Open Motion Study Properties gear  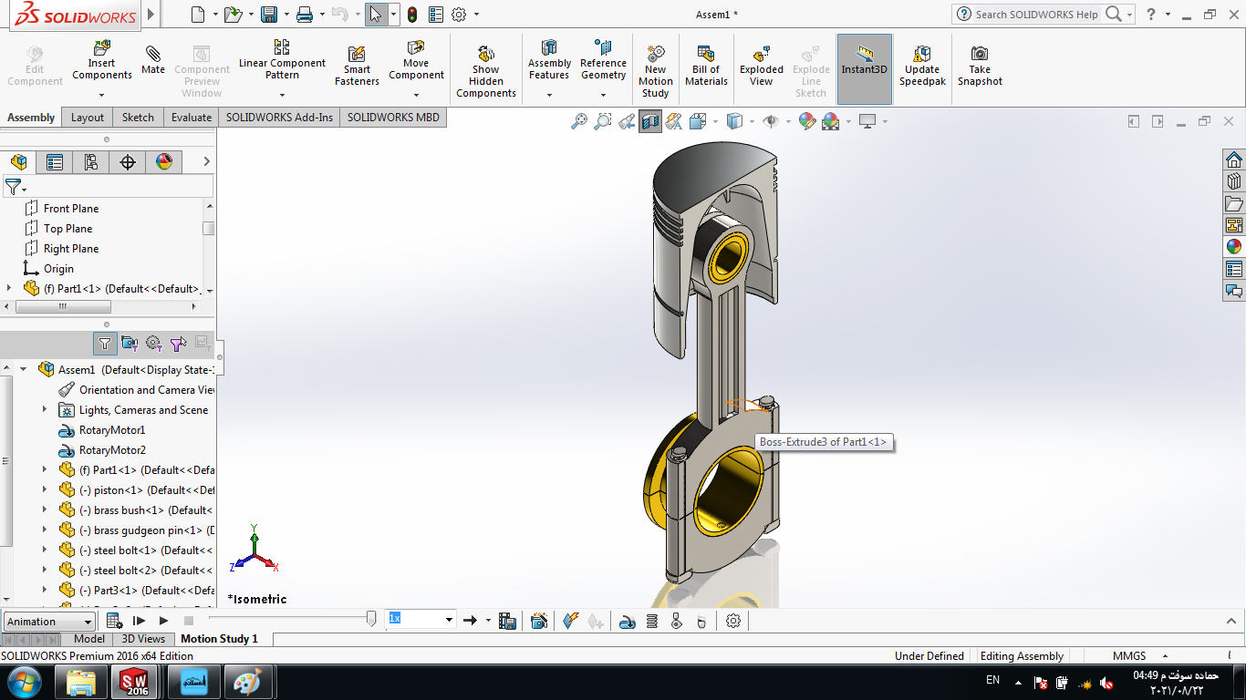(733, 621)
